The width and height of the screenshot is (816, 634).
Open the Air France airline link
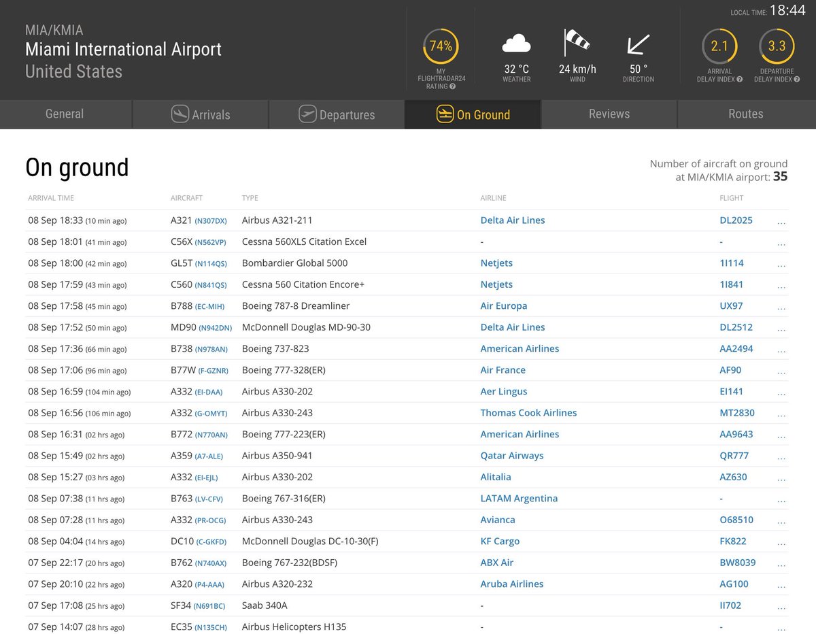[503, 370]
